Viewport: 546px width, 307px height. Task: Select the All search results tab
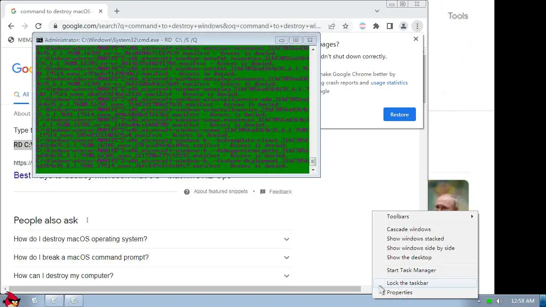[22, 95]
